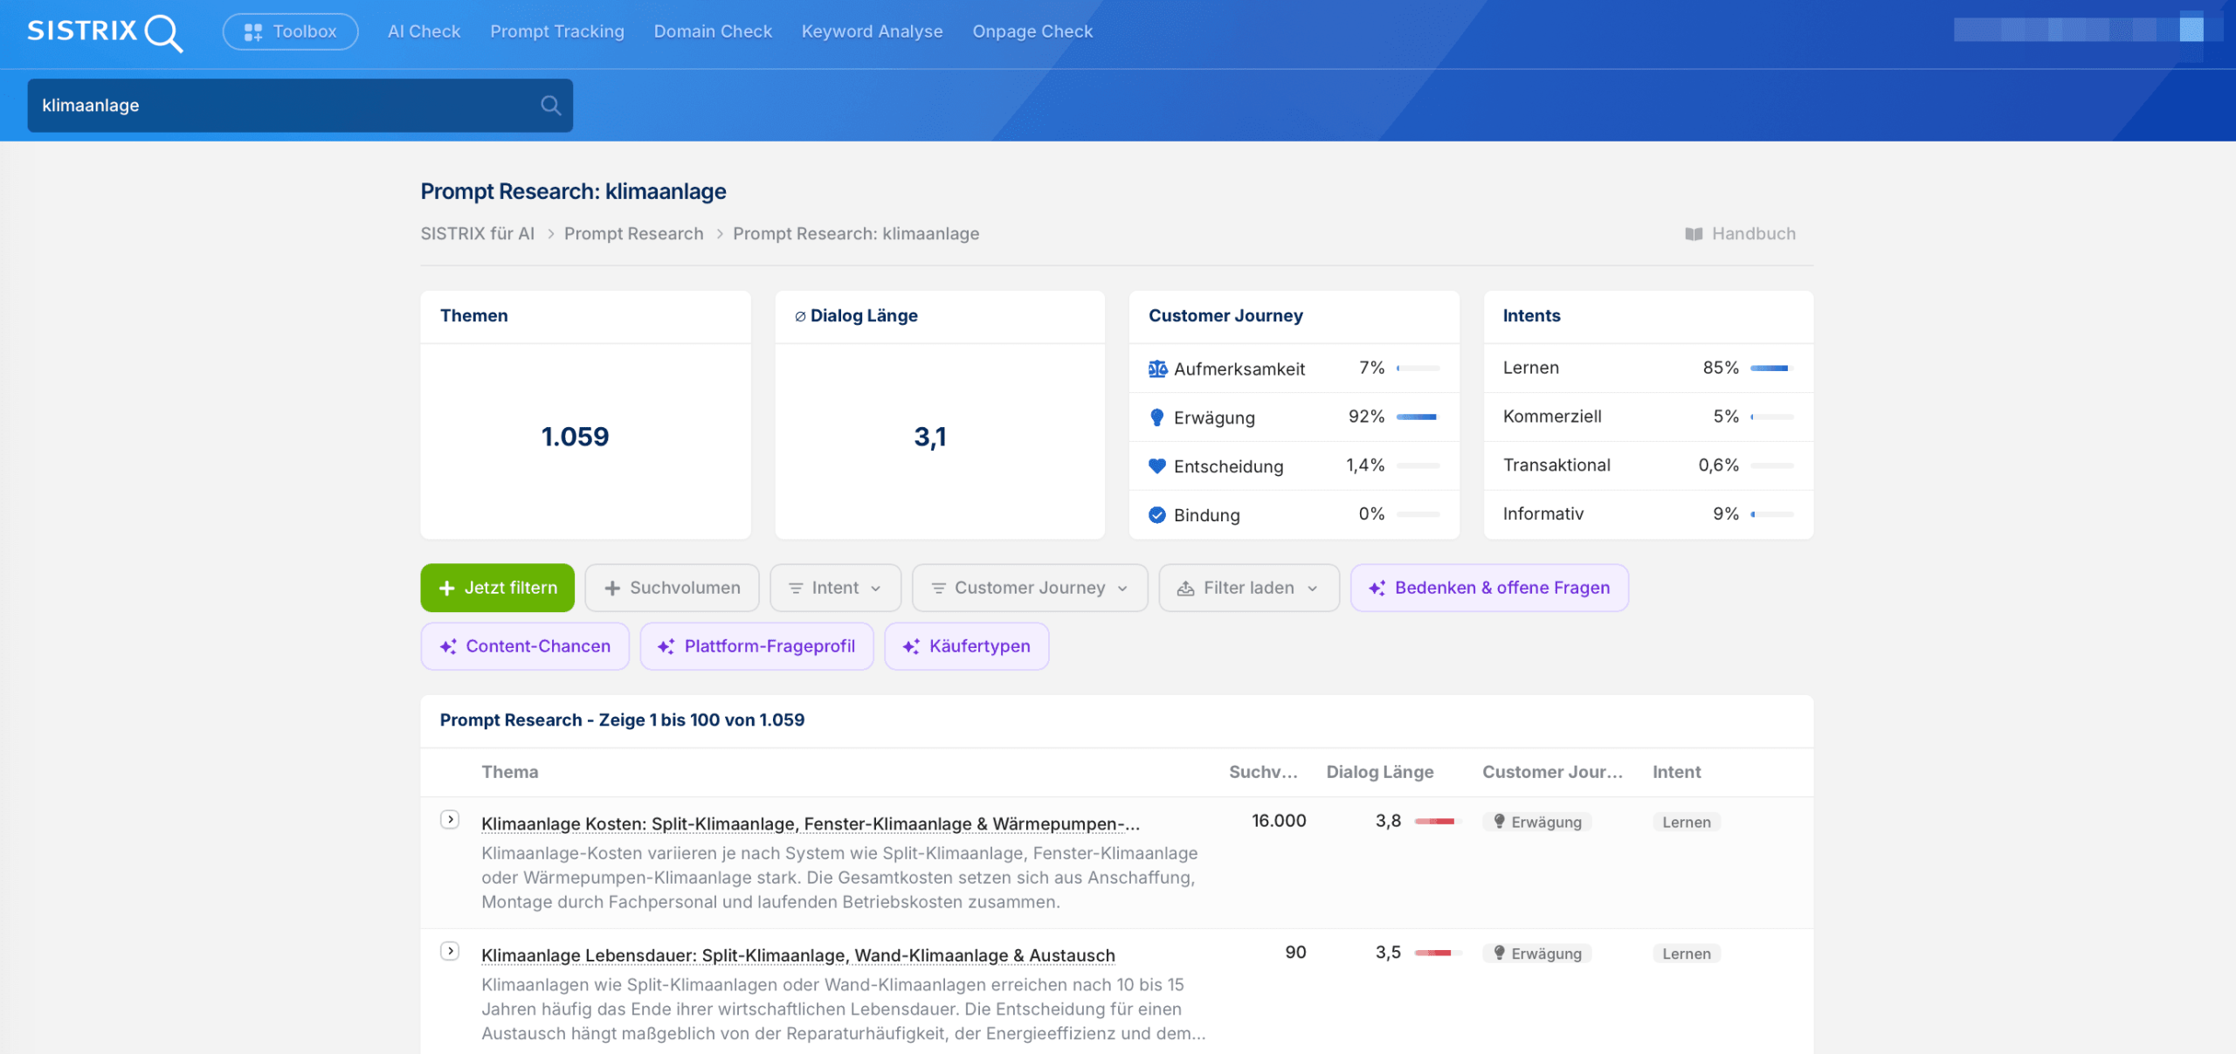Click sparkle icon on Content-Chancen
Viewport: 2236px width, 1054px height.
tap(448, 646)
